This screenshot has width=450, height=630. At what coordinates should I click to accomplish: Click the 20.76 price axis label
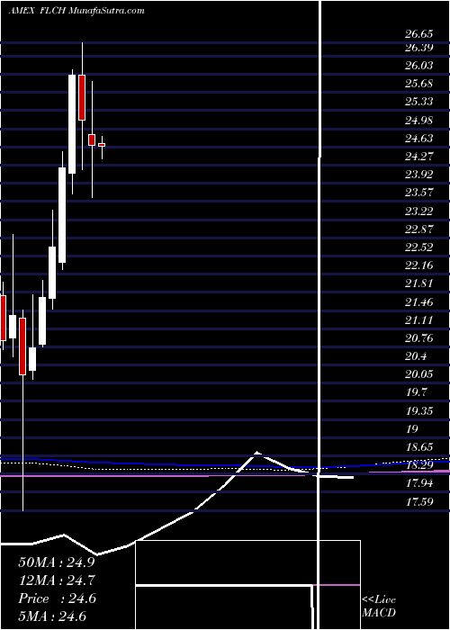(419, 338)
